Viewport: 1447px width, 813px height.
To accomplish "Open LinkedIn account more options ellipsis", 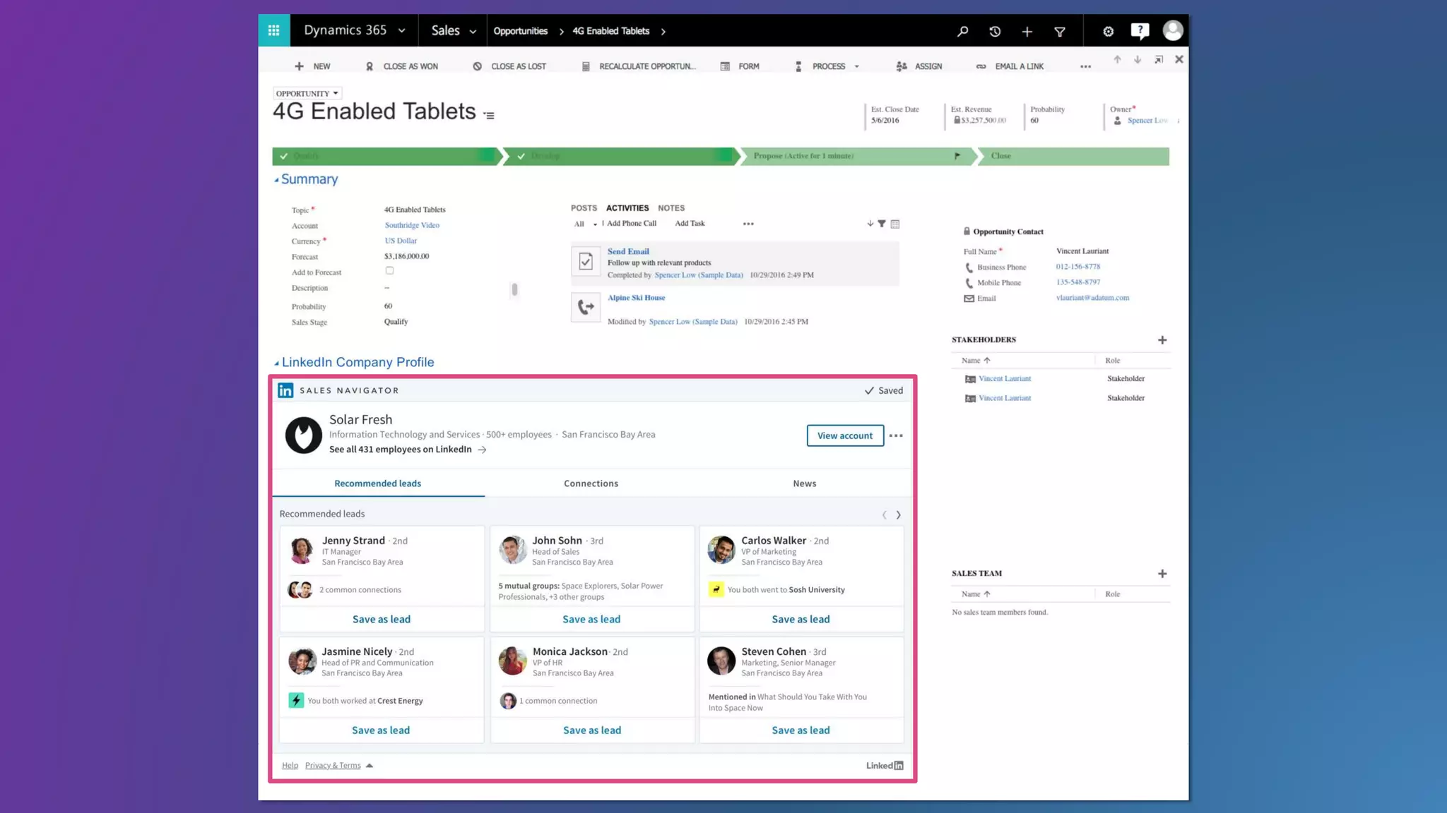I will click(x=896, y=435).
